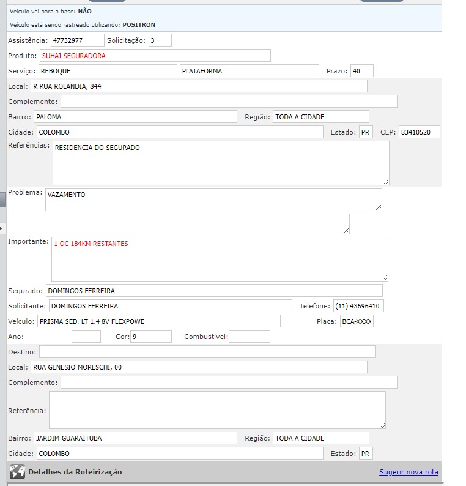This screenshot has height=486, width=466.
Task: Click the Referências text area resize handle
Action: (386, 182)
